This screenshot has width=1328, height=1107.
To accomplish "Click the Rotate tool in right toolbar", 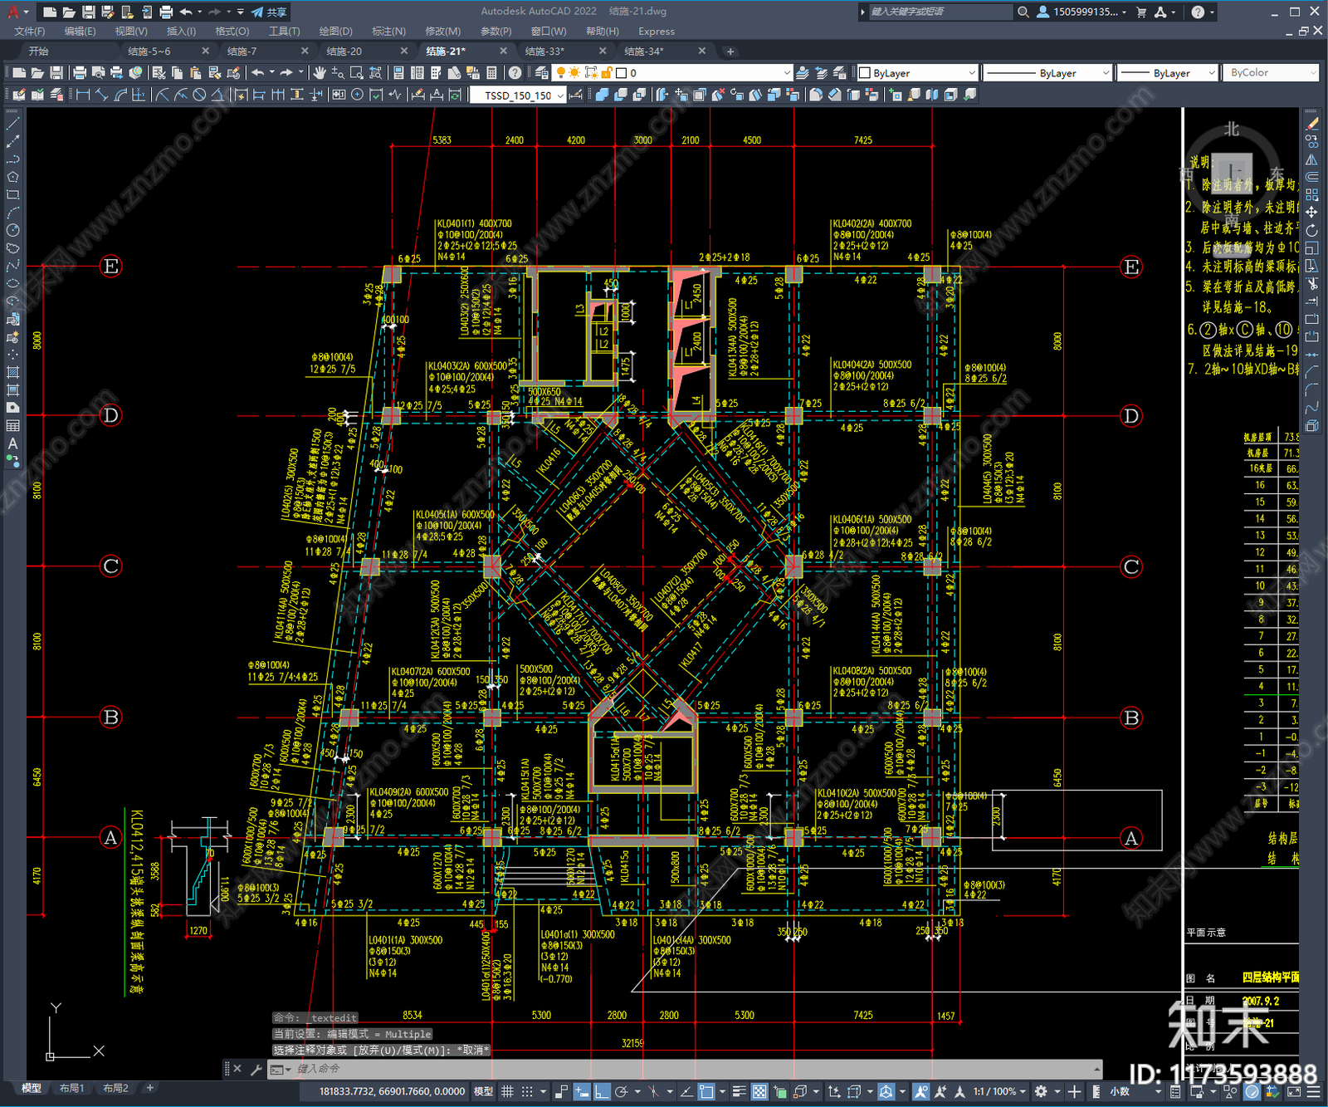I will click(x=1311, y=230).
